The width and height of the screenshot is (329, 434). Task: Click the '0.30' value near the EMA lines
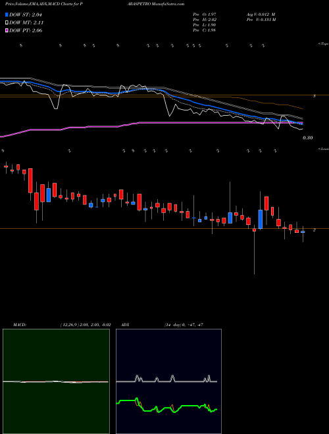click(307, 138)
